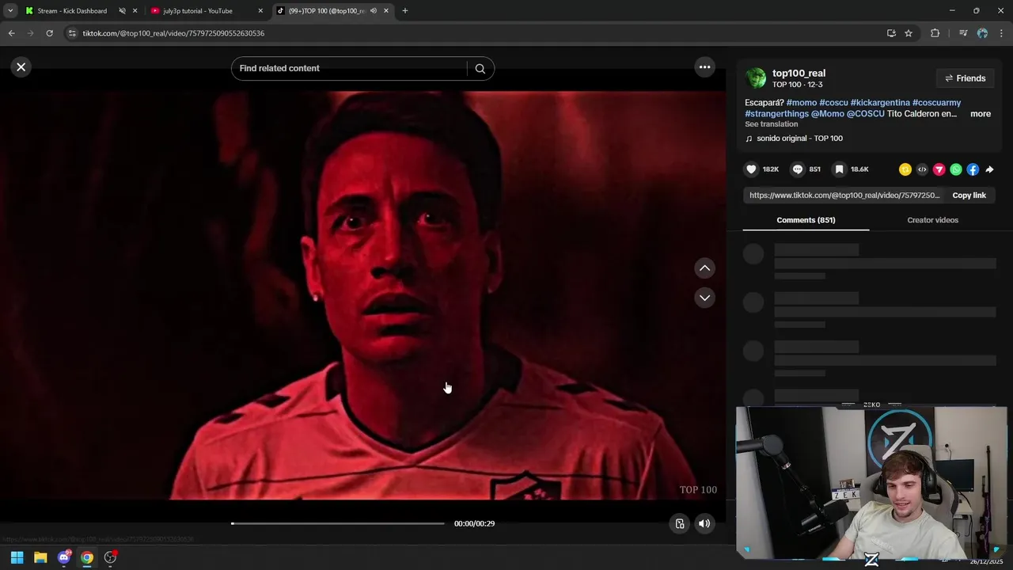Share to WhatsApp icon
The width and height of the screenshot is (1013, 570).
956,169
